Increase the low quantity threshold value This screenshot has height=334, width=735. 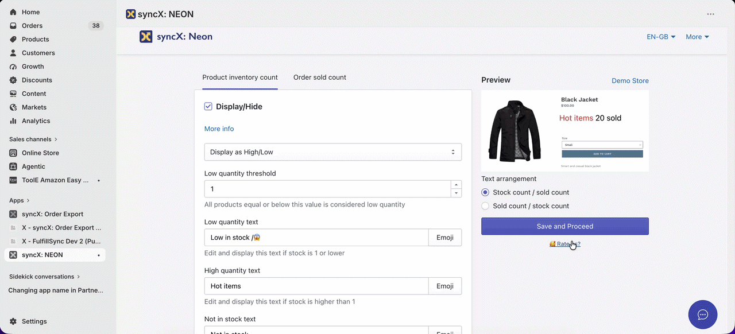[x=456, y=185]
